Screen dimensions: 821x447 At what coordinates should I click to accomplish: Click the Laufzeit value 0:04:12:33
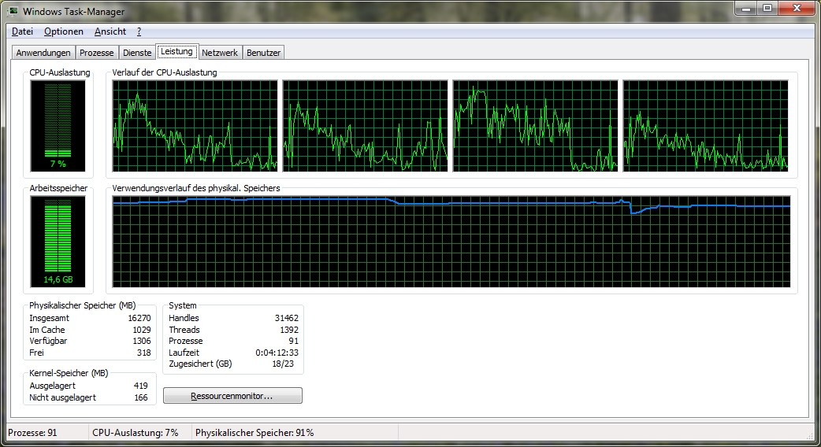coord(277,353)
